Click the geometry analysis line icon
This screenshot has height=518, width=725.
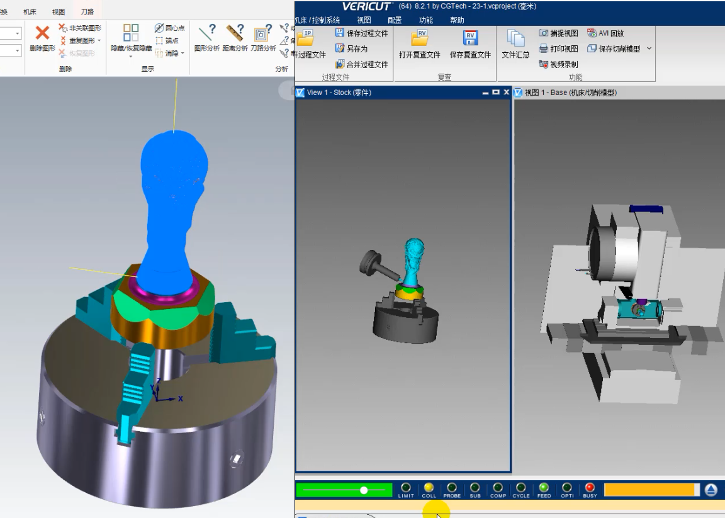(207, 33)
